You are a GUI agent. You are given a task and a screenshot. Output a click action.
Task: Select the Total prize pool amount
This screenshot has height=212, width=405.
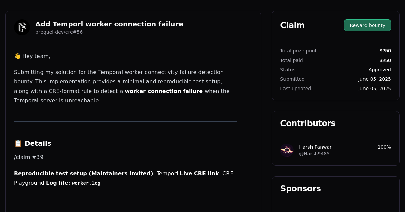click(385, 51)
